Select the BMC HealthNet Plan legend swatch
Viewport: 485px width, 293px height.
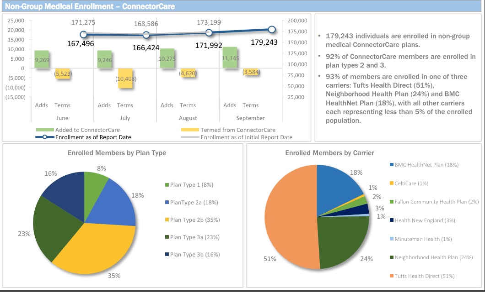point(392,165)
